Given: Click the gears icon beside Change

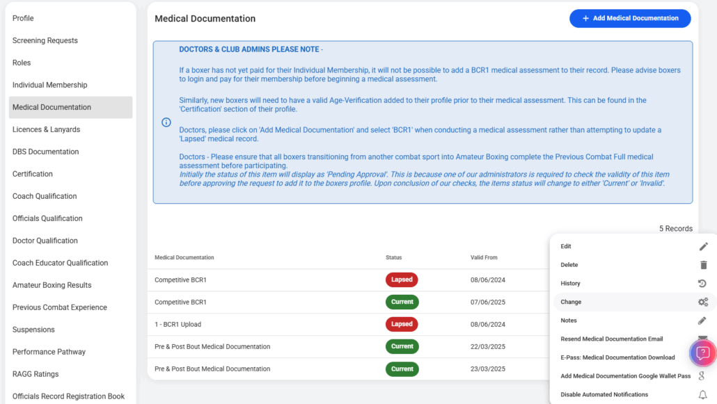Looking at the screenshot, I should [703, 302].
